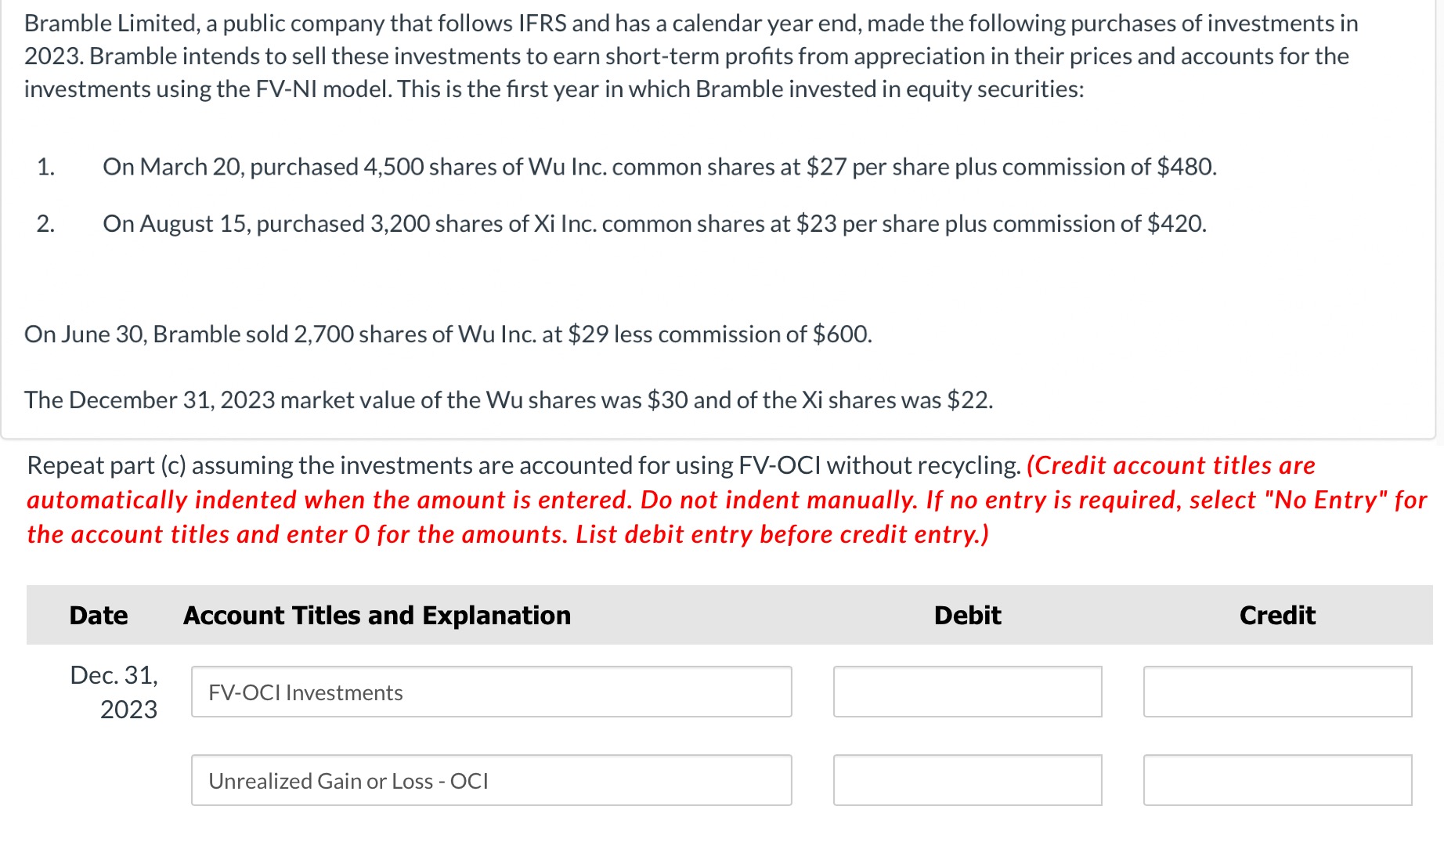Click inside the FV-OCI Investments text box
1444x842 pixels.
click(305, 692)
